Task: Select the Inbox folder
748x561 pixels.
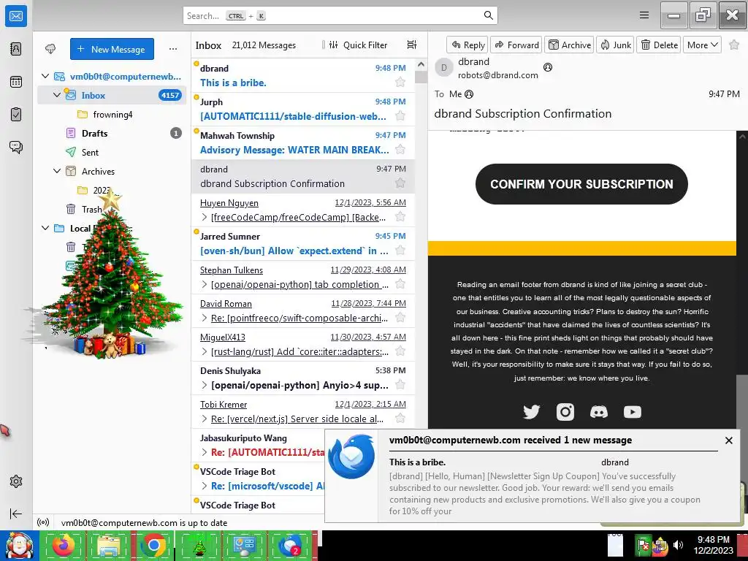Action: [112, 95]
